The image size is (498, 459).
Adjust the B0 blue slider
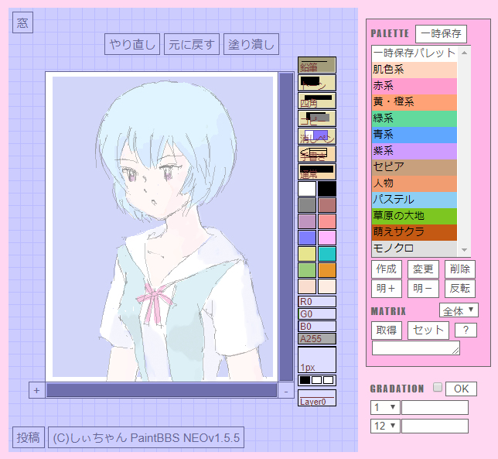pos(316,326)
